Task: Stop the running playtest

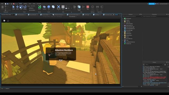Action: pos(88,7)
